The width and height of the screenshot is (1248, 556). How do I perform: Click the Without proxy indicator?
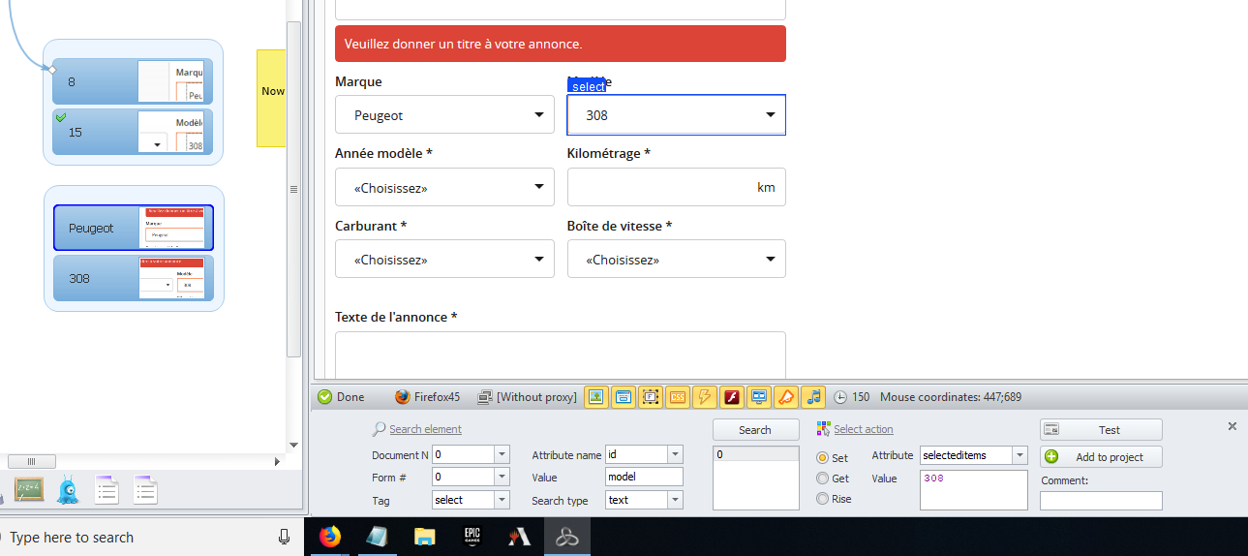point(528,397)
